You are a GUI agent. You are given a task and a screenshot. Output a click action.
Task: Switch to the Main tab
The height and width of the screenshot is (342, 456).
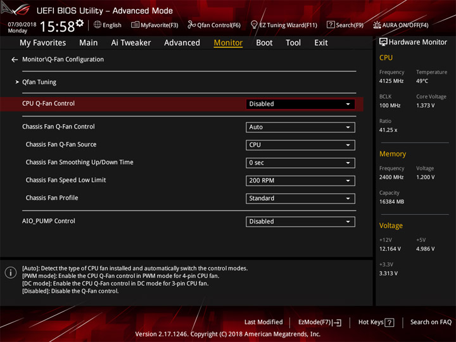tap(89, 43)
